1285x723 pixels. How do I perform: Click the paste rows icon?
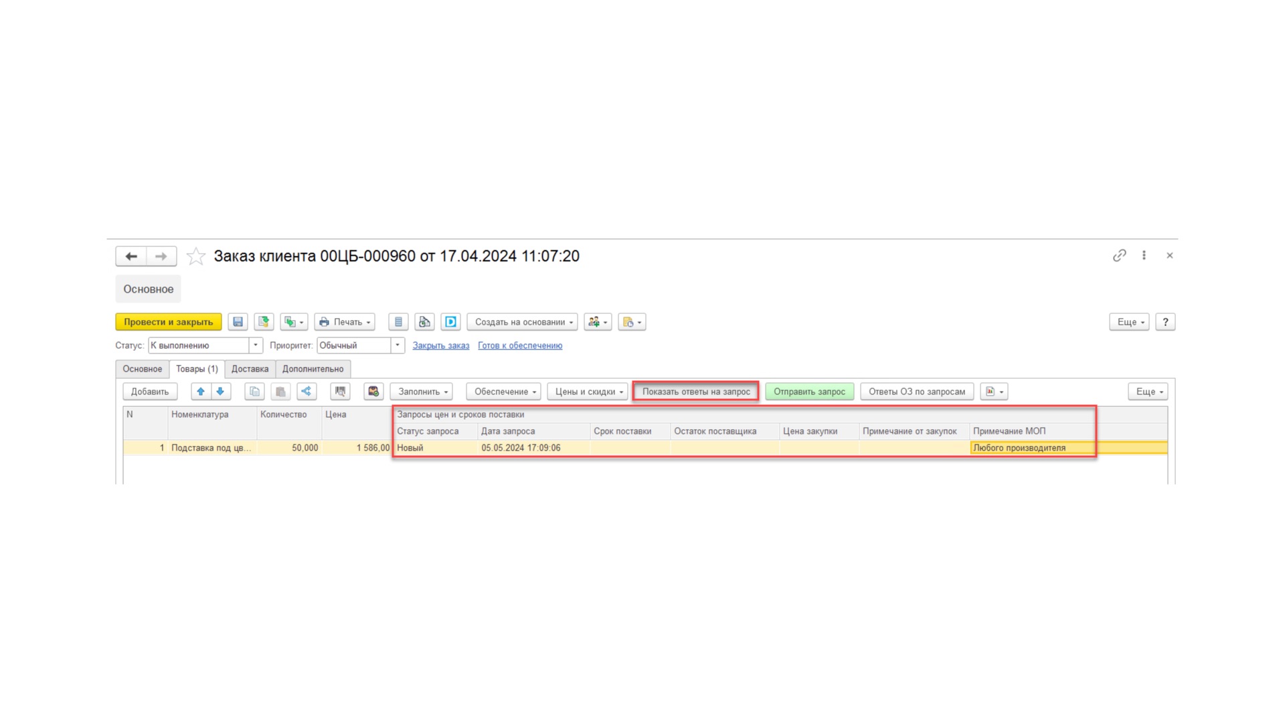coord(280,392)
